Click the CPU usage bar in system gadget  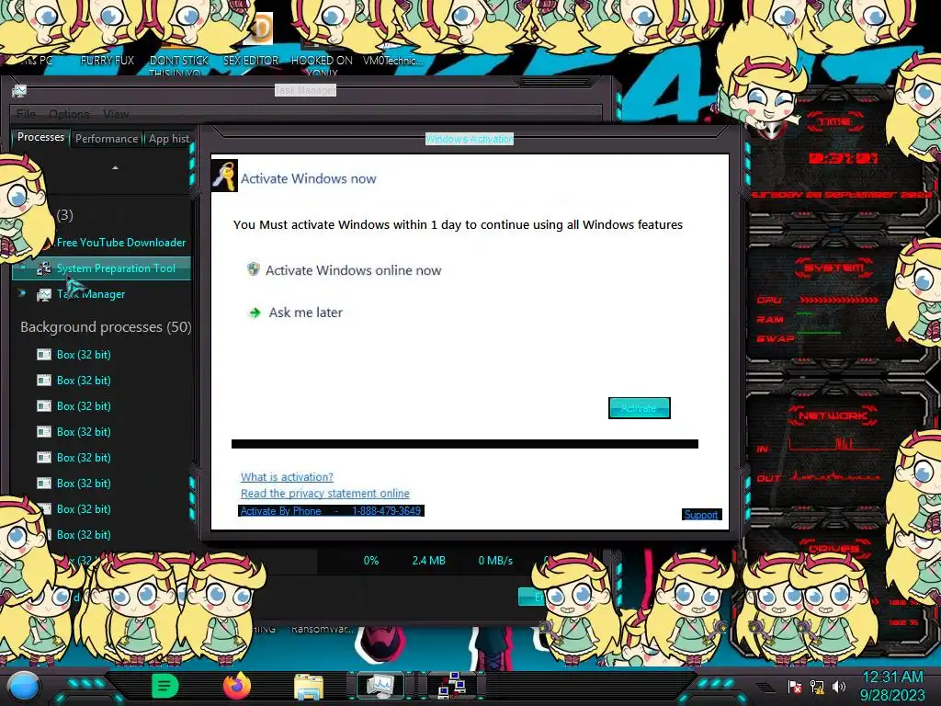[x=838, y=299]
